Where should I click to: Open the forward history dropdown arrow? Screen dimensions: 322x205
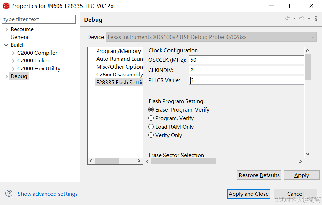coord(309,19)
